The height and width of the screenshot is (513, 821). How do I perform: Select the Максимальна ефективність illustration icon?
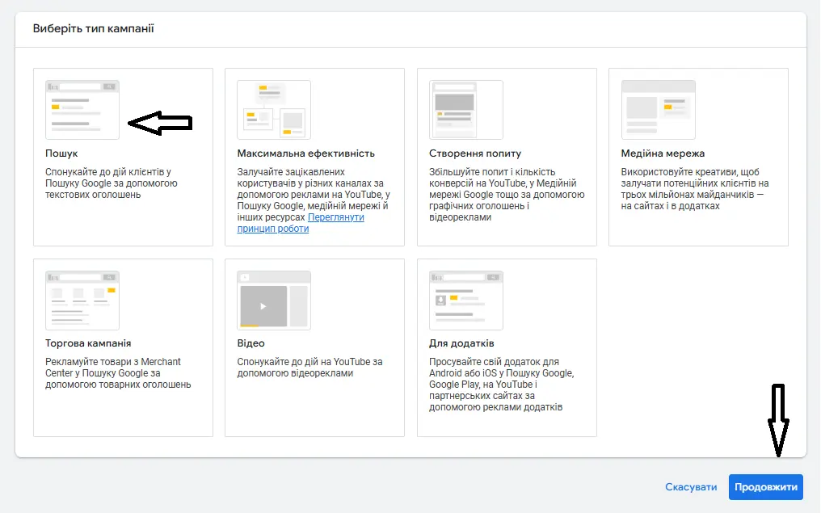pos(274,109)
